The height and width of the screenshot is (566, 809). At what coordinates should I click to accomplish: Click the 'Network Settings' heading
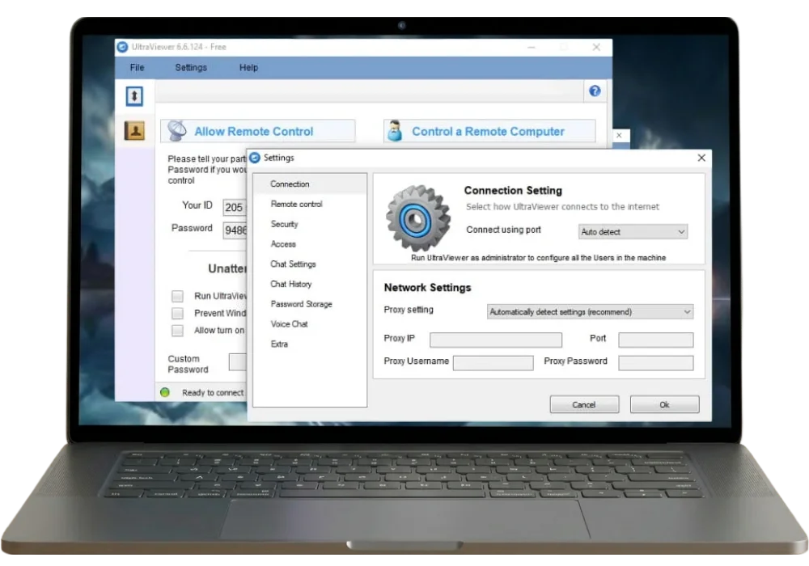point(427,288)
